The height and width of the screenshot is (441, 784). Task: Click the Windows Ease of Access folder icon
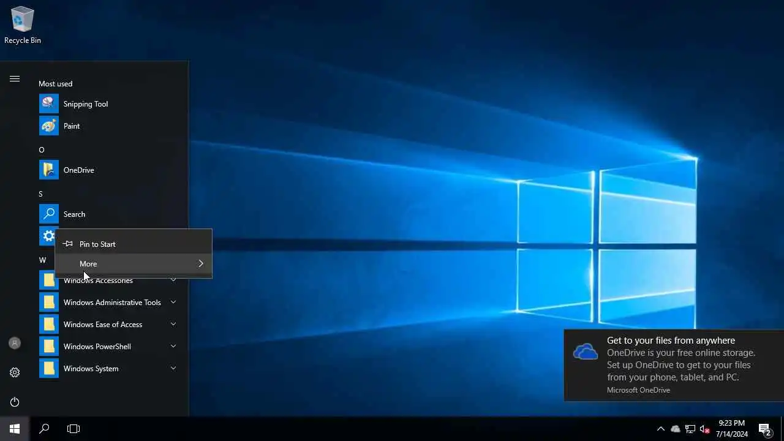(x=49, y=324)
